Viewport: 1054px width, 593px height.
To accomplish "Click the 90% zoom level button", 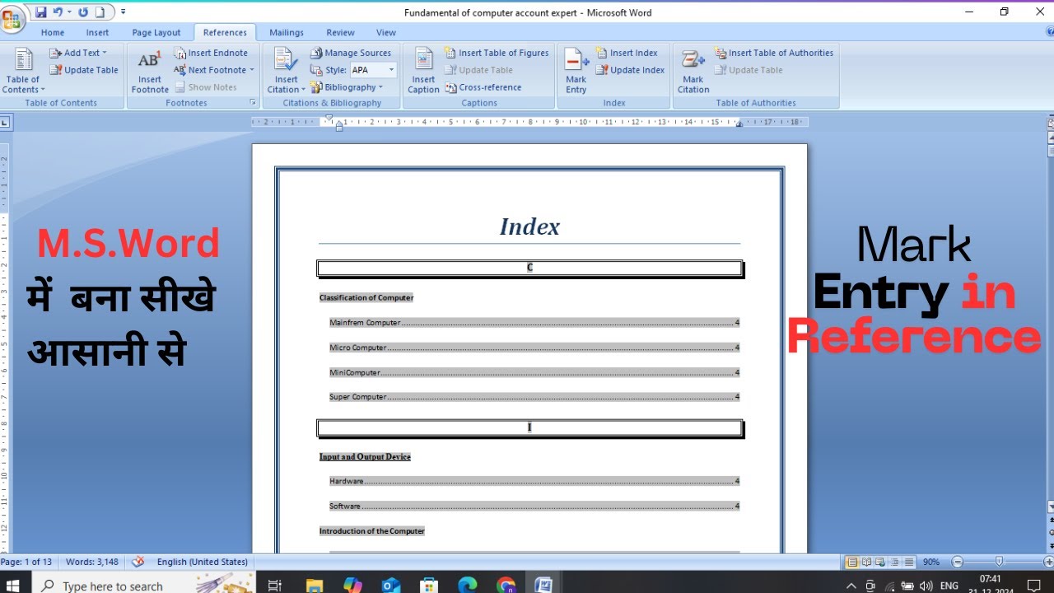I will coord(931,562).
